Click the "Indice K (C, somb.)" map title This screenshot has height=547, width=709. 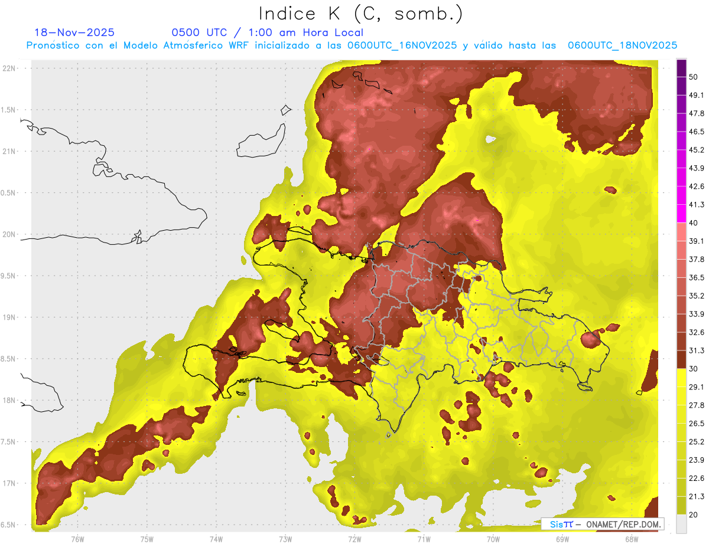coord(360,13)
